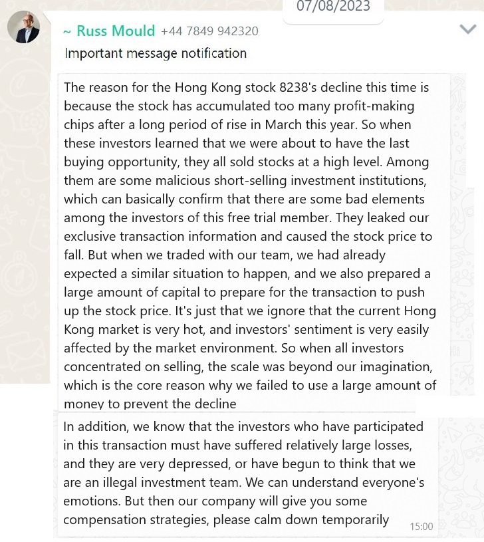Click the sender name Russ Mould
This screenshot has height=542, width=484.
[116, 31]
